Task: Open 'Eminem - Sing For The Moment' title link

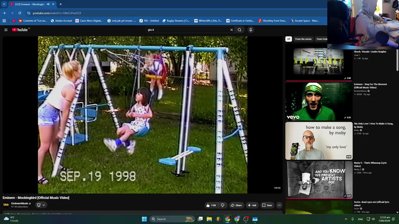Action: (x=370, y=86)
